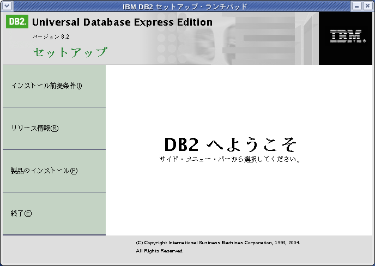This screenshot has height=266, width=375.
Task: Click the All Rights Reserved text
Action: (160, 251)
